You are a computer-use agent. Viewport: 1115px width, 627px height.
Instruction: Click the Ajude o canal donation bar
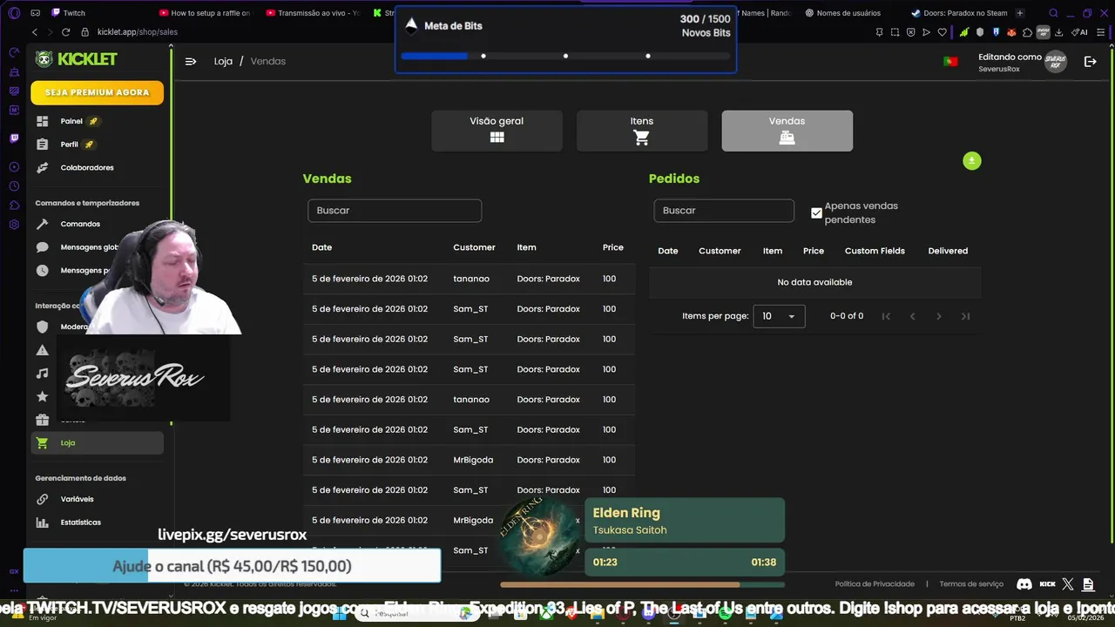(x=232, y=566)
